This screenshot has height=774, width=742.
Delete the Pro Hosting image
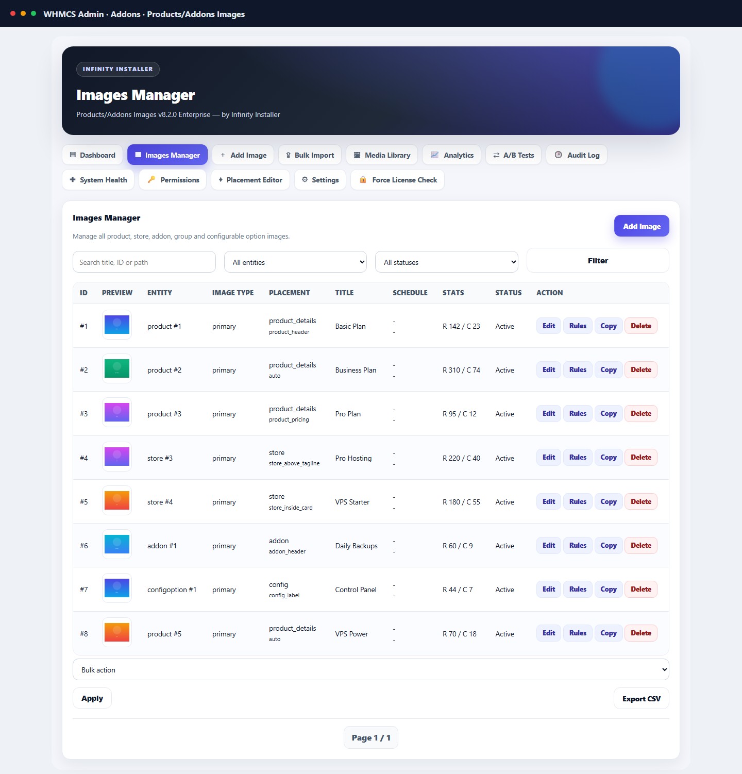coord(641,457)
